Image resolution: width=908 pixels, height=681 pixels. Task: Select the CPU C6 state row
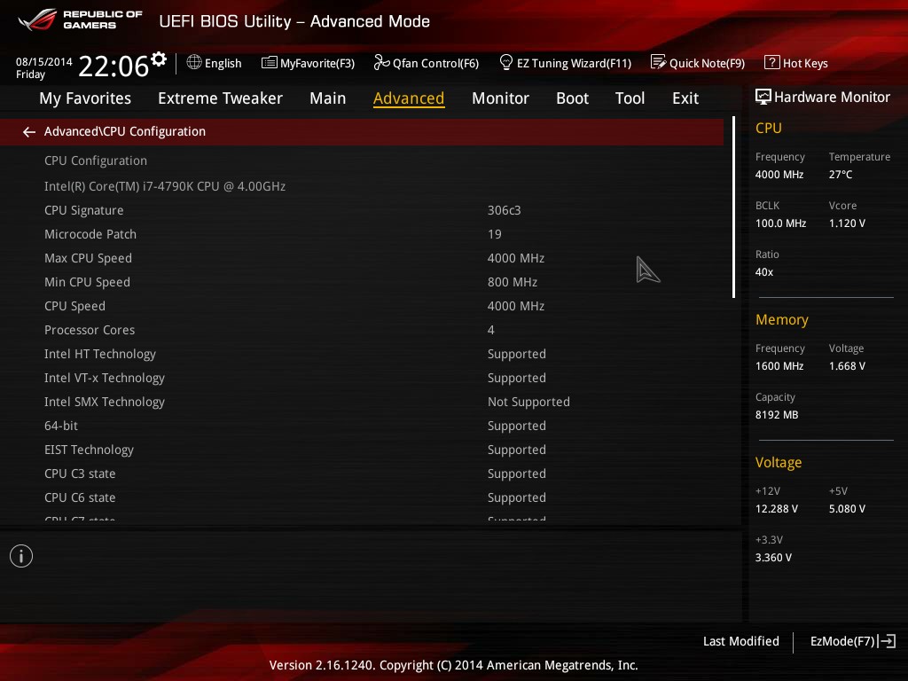362,497
